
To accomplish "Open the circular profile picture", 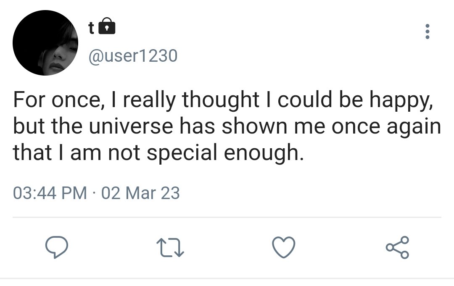I will [45, 43].
